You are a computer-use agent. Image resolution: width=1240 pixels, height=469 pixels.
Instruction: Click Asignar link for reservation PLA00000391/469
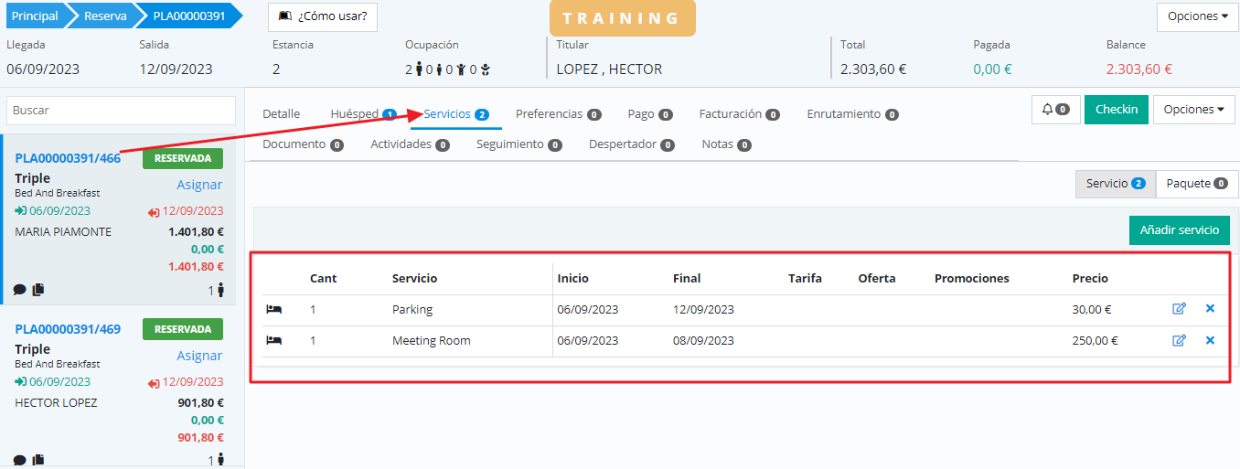pyautogui.click(x=199, y=356)
